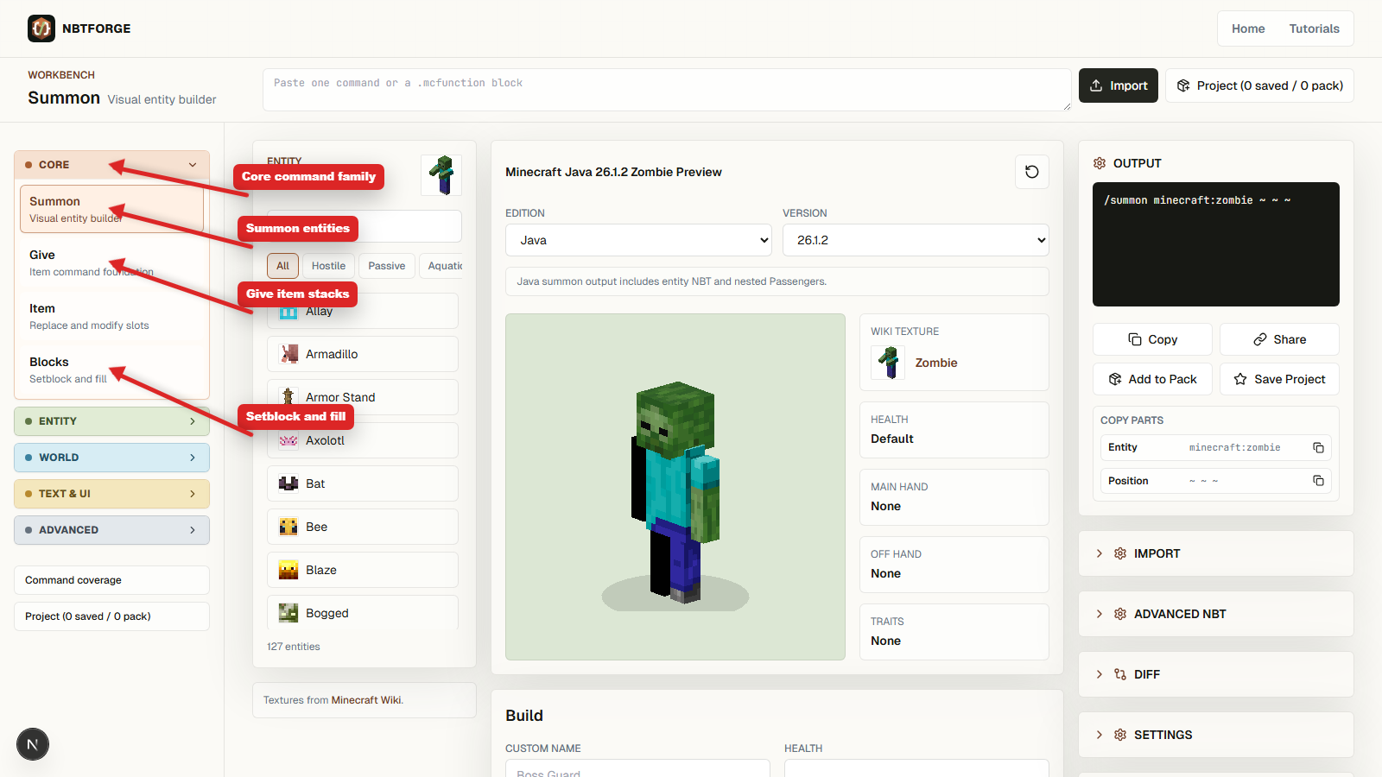Screen dimensions: 1382x777
Task: Select Armor Stand in entity list
Action: [x=363, y=397]
